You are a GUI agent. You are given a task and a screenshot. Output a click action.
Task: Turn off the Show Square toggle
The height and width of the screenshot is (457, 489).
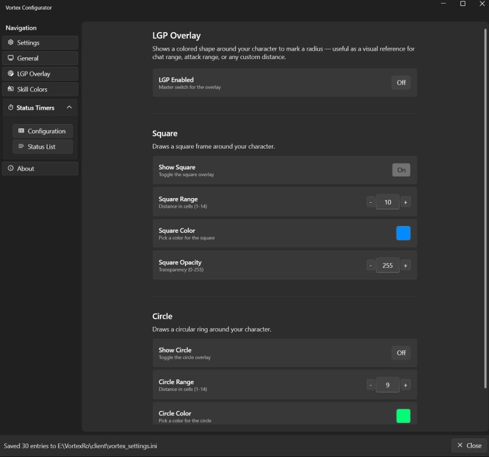(401, 170)
